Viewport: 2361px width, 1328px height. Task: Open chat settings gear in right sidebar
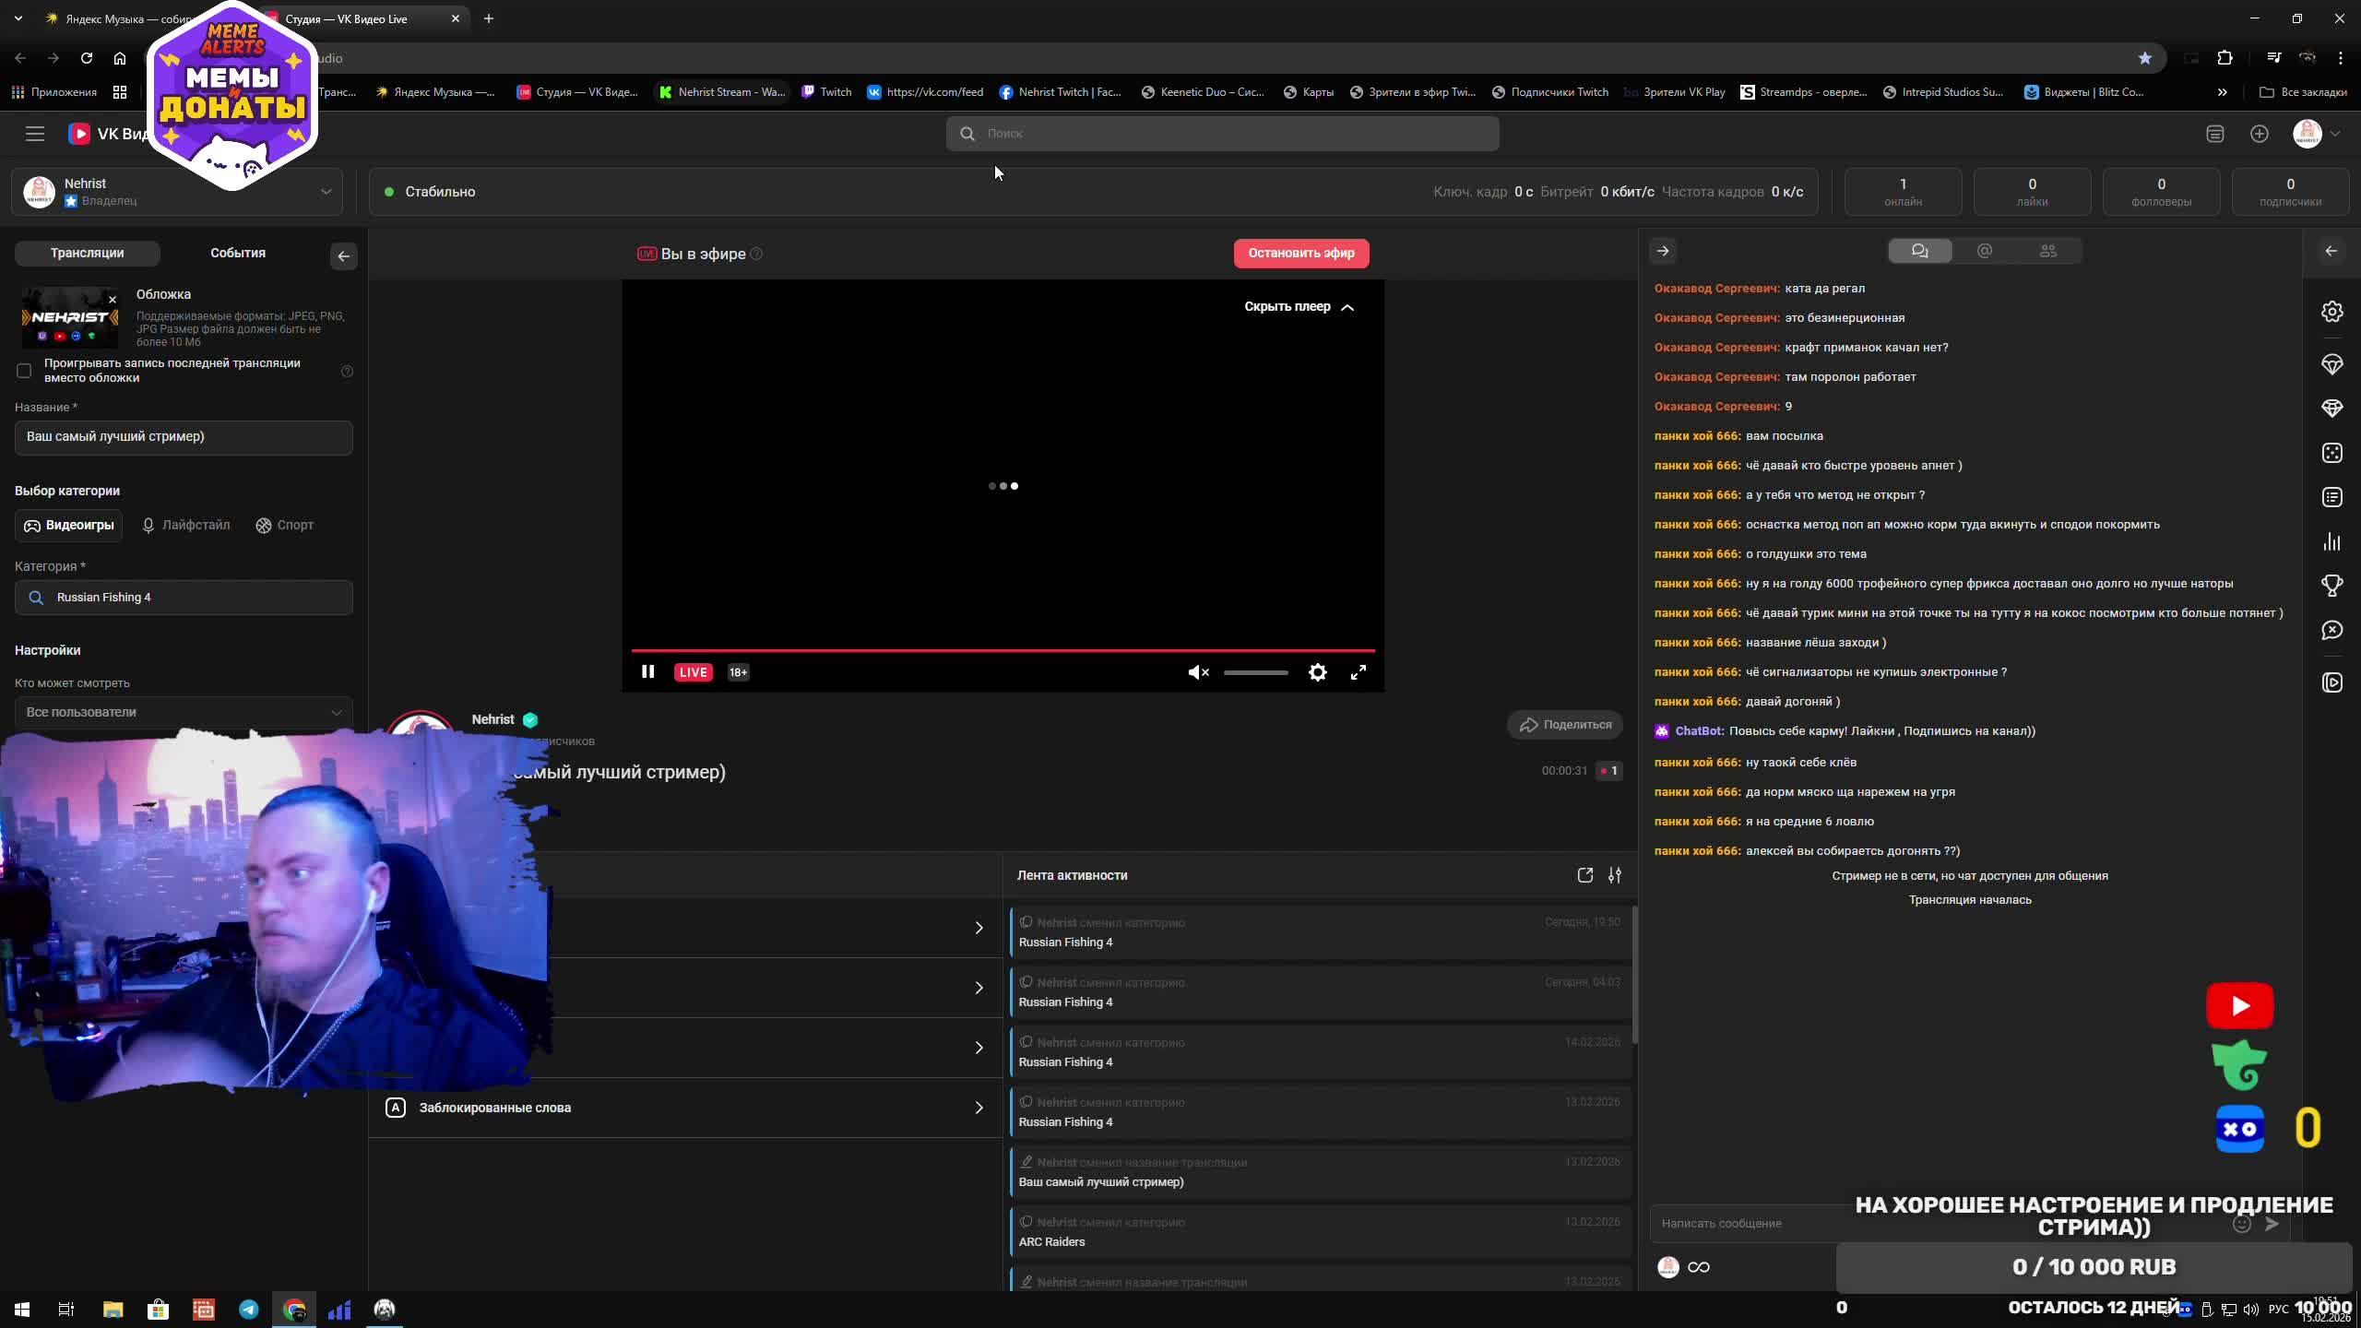(2331, 313)
